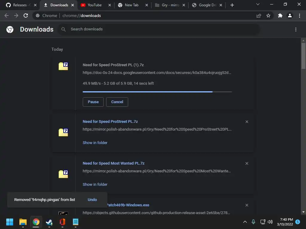Click the microphone tray icon
Image resolution: width=306 pixels, height=229 pixels.
(253, 222)
